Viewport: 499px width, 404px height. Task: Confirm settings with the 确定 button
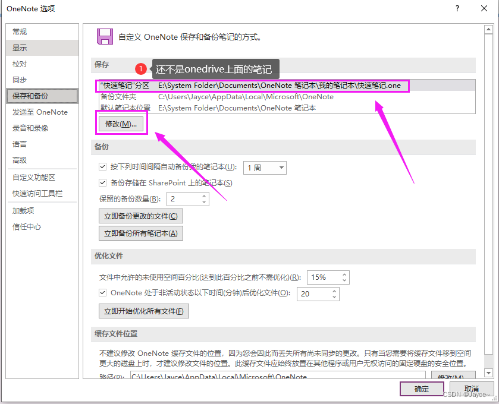click(422, 389)
